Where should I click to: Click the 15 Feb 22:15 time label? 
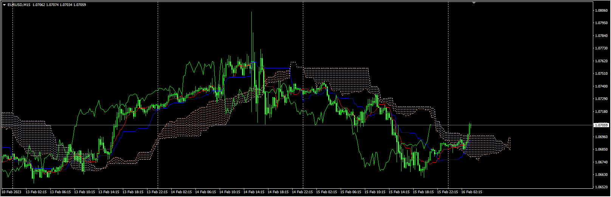pyautogui.click(x=448, y=192)
